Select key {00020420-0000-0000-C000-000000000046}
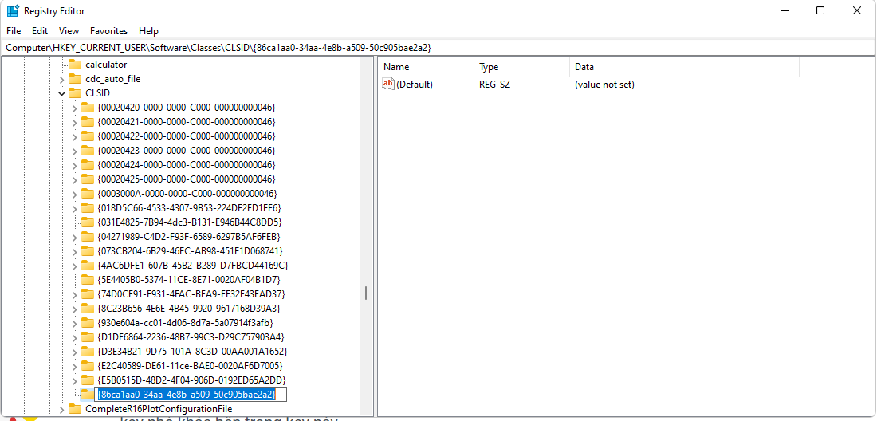This screenshot has height=421, width=877. pyautogui.click(x=187, y=108)
